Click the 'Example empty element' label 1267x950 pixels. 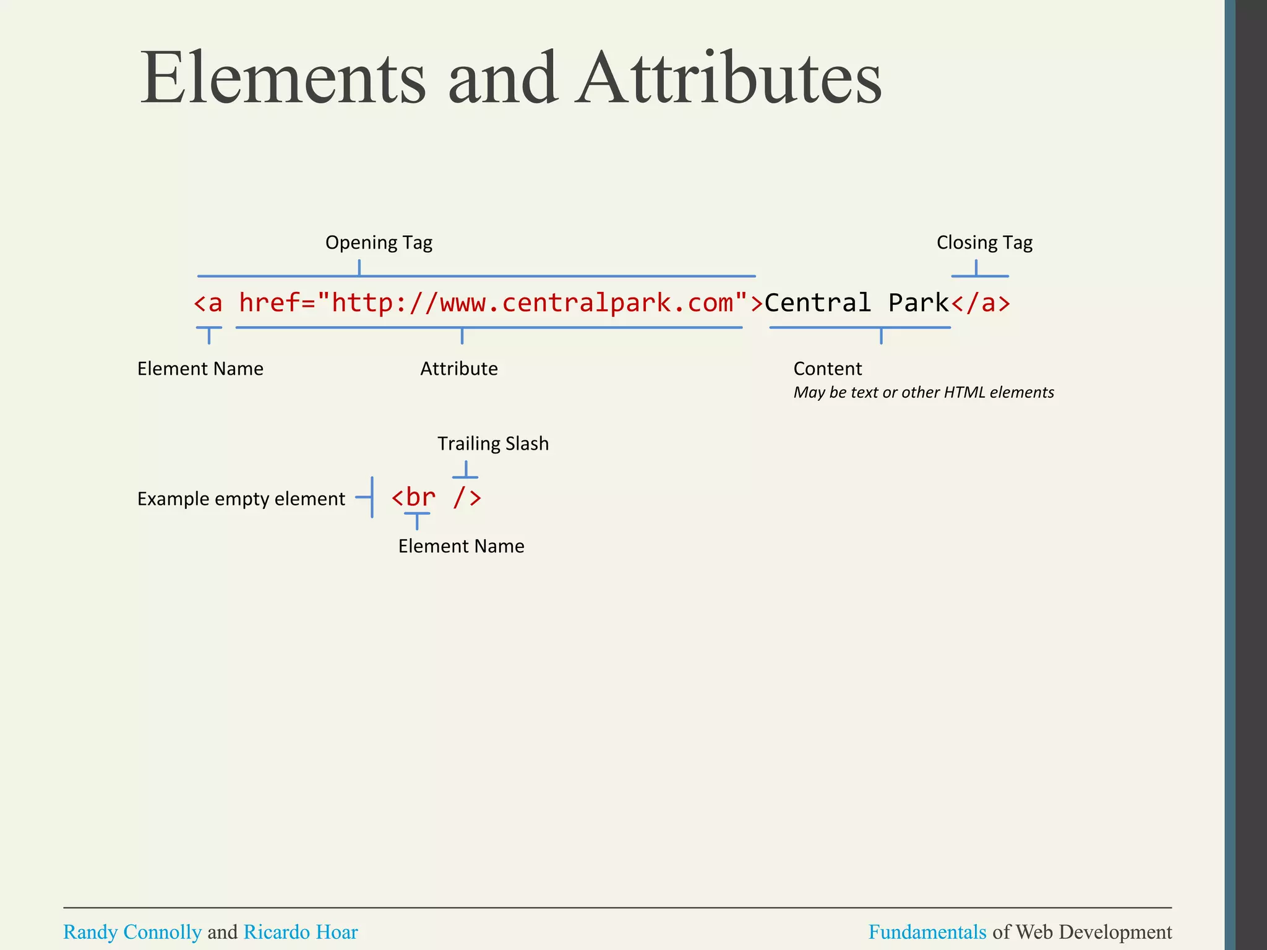[x=241, y=499]
